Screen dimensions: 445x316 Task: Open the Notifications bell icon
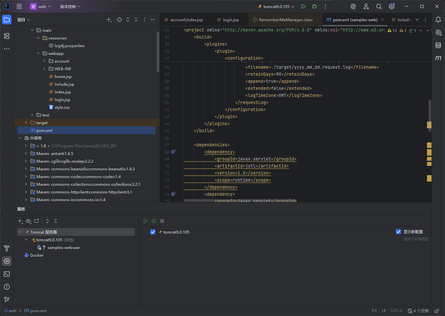pos(438,20)
